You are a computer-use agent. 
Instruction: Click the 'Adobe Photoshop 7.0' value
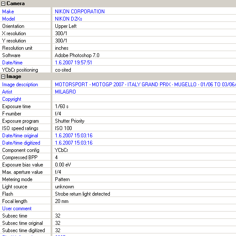click(x=77, y=55)
